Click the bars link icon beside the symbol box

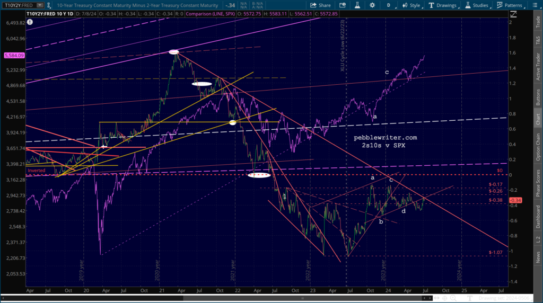[48, 5]
